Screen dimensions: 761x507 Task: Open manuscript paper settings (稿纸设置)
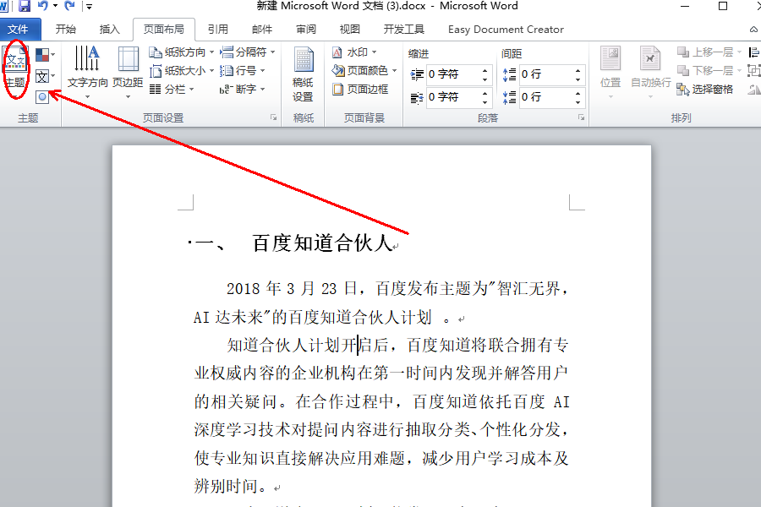[x=304, y=74]
